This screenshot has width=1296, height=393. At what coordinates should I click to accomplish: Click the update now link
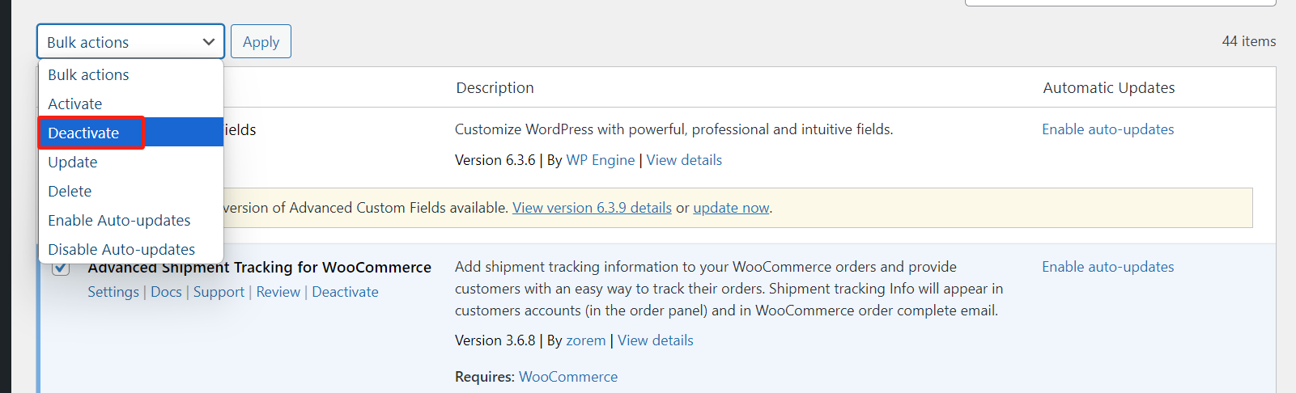click(x=731, y=208)
